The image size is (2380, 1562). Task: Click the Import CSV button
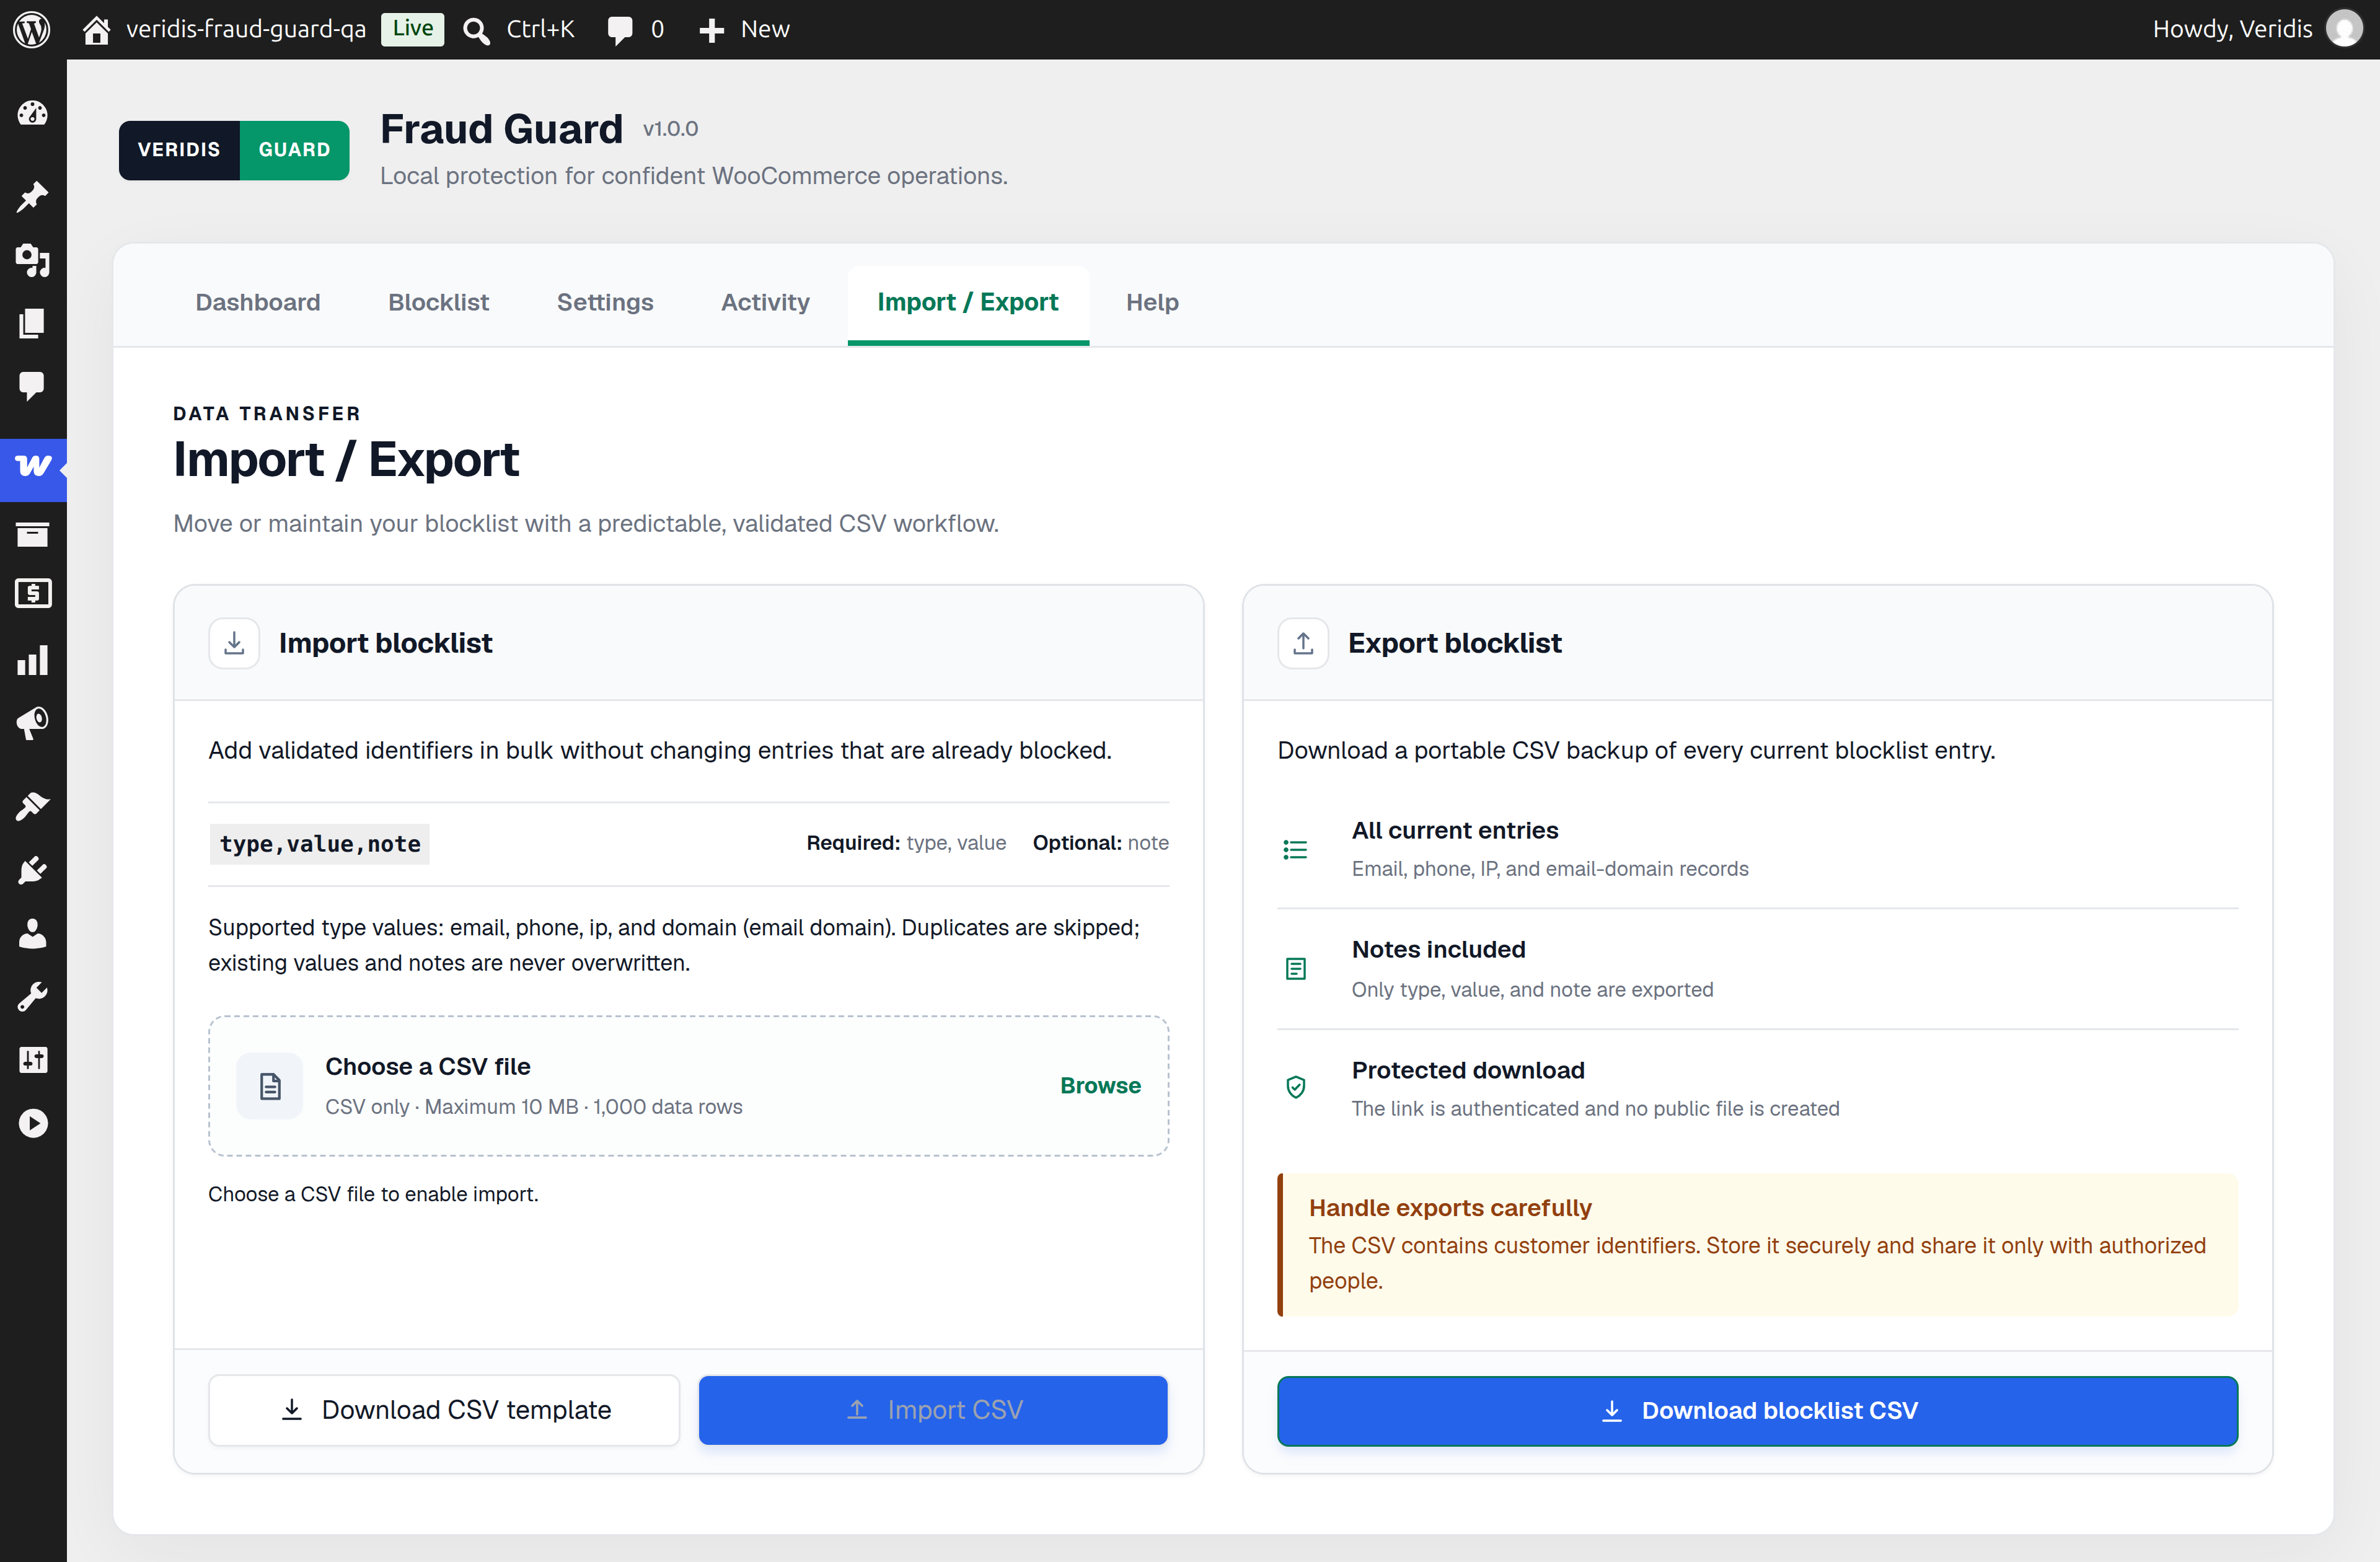coord(933,1409)
